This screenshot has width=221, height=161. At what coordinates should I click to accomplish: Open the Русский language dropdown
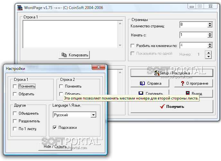click(x=93, y=115)
